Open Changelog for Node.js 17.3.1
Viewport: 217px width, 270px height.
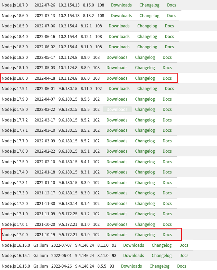145,183
